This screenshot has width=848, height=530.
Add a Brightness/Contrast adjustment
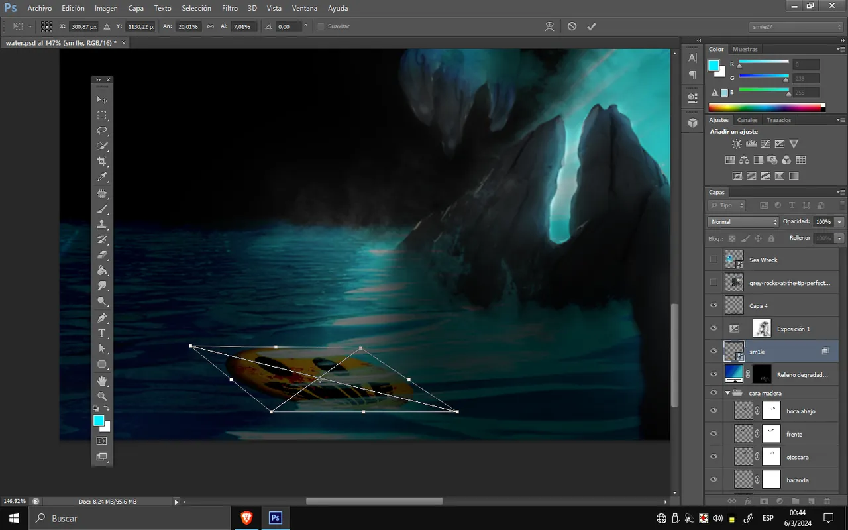[737, 144]
